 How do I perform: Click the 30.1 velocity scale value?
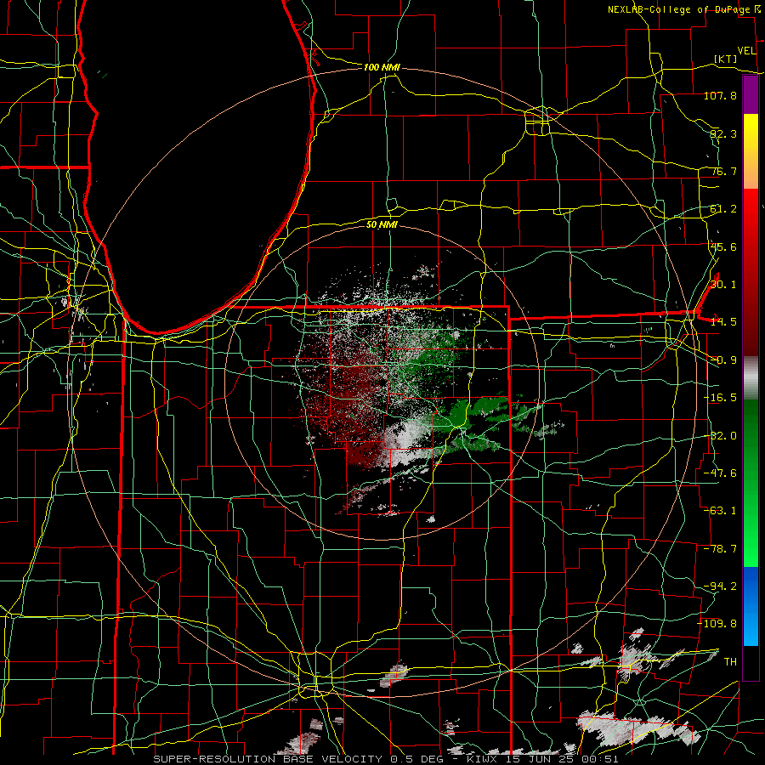(x=723, y=285)
